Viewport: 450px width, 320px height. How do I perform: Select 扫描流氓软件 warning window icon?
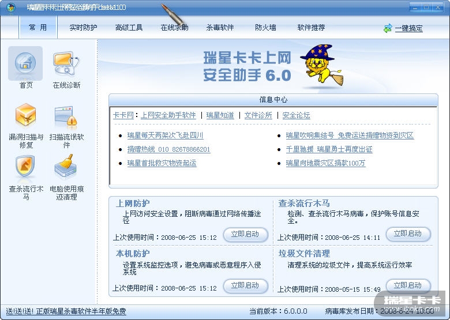click(66, 116)
